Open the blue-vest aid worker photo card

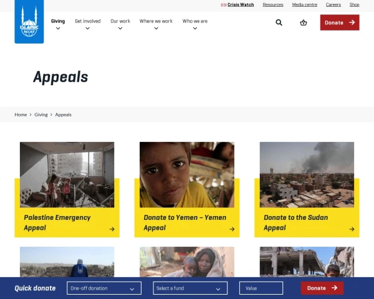tap(67, 262)
